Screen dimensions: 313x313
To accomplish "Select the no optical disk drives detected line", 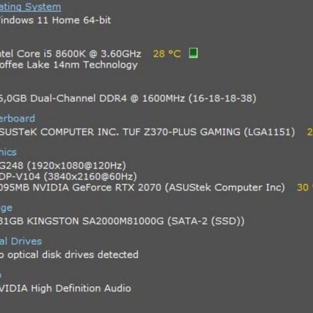I will tap(69, 255).
